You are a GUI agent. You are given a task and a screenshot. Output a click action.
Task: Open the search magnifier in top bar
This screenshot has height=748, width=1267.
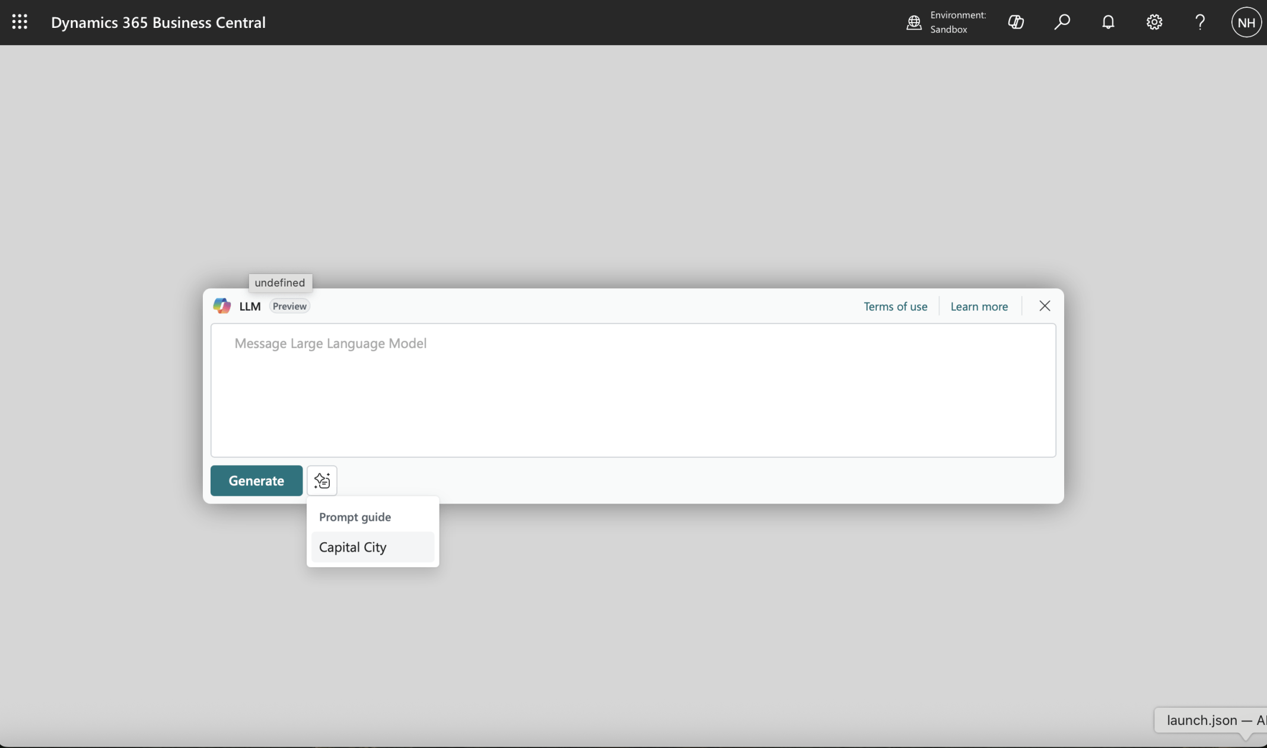point(1062,22)
